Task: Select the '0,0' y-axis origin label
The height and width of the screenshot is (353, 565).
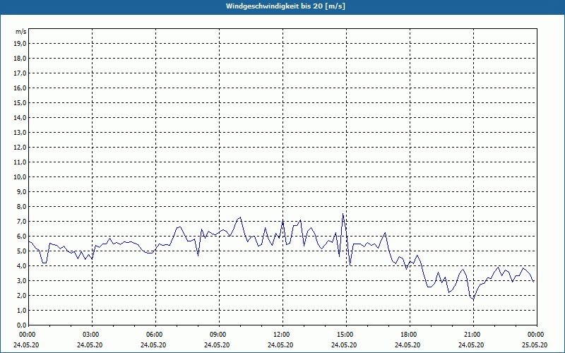Action: 21,325
